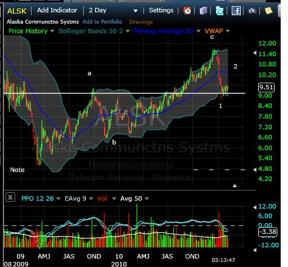Screen dimensions: 288x267
Task: Click the '1' label annotation near the low
Action: point(220,106)
